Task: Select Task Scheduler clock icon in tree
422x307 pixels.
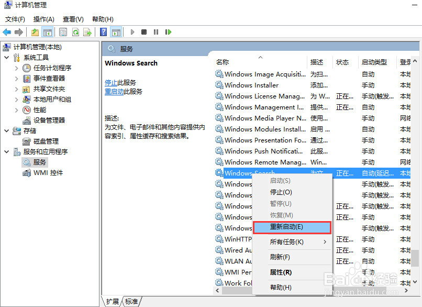Action: coord(27,68)
